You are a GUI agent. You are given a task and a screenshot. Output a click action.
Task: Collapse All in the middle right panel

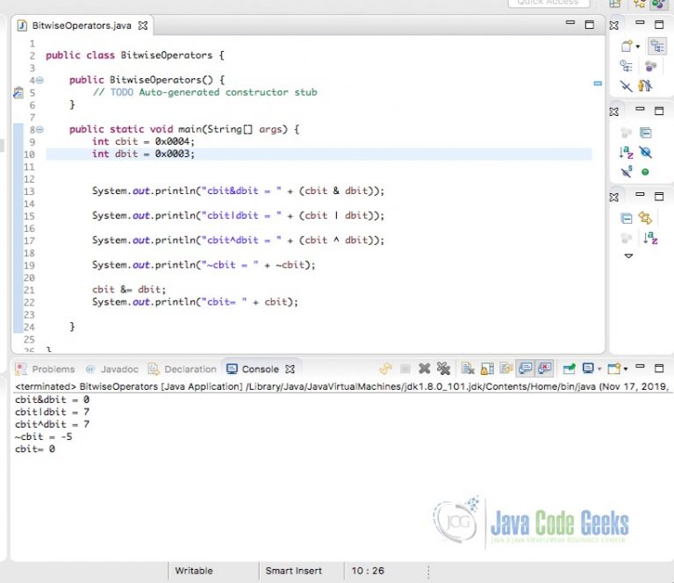click(x=646, y=133)
